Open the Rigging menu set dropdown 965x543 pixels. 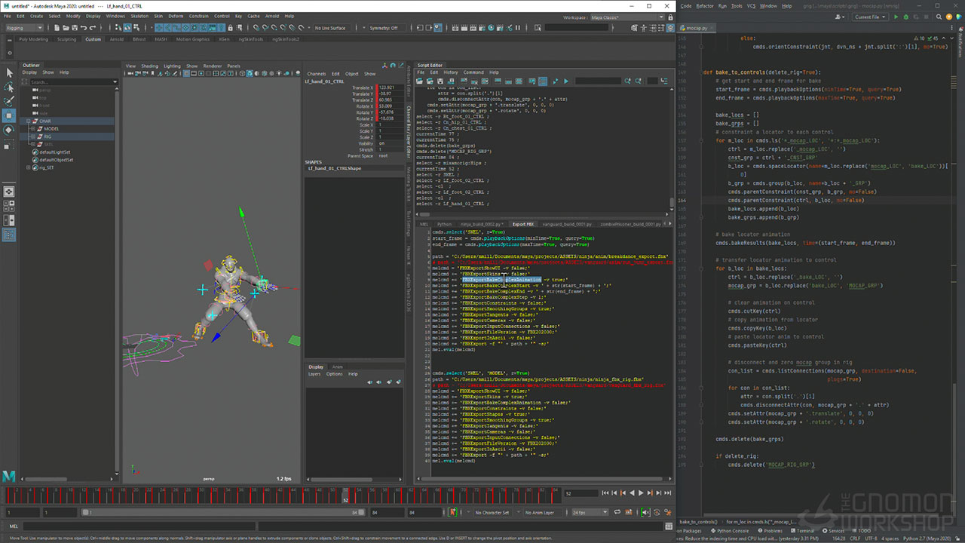25,28
